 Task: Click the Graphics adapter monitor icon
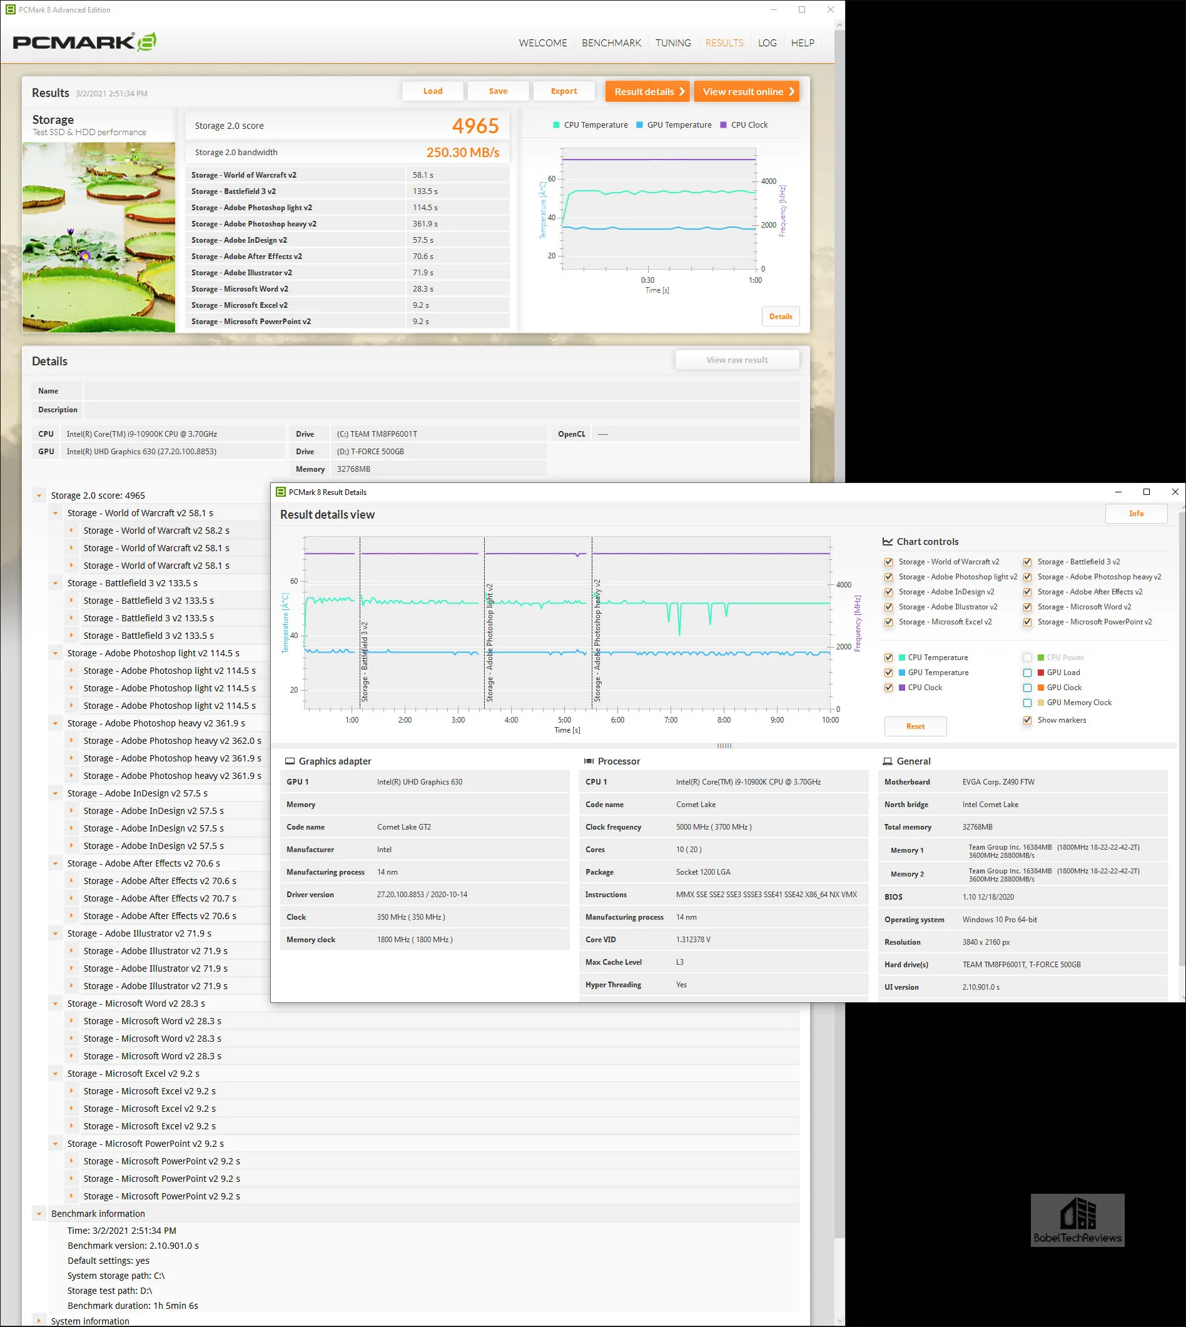(x=290, y=761)
